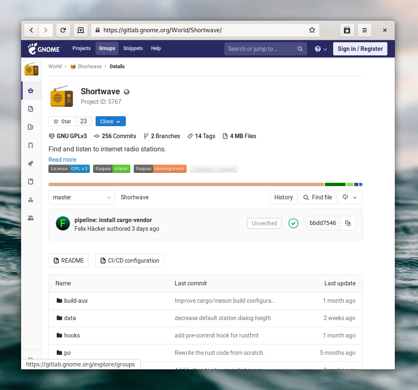Image resolution: width=418 pixels, height=390 pixels.
Task: Open Wiki sidebar icon
Action: tap(31, 182)
